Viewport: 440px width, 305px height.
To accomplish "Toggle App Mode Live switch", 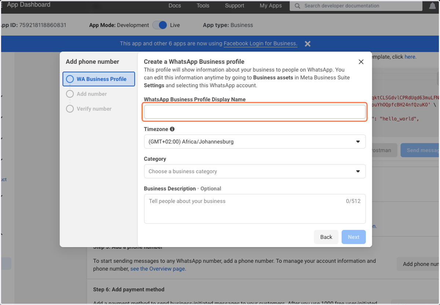I will click(x=160, y=25).
